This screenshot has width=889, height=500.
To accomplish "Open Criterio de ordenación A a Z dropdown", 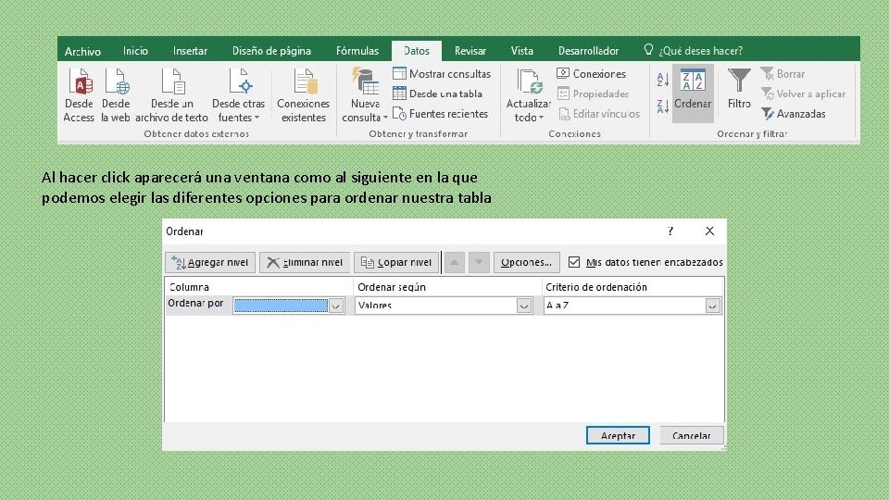I will click(x=713, y=306).
